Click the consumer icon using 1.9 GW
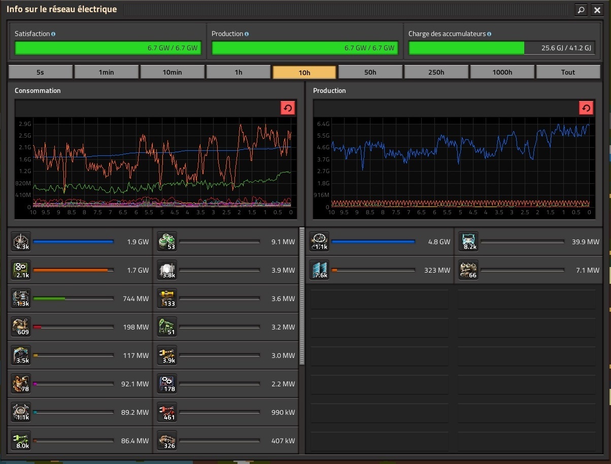 [21, 242]
